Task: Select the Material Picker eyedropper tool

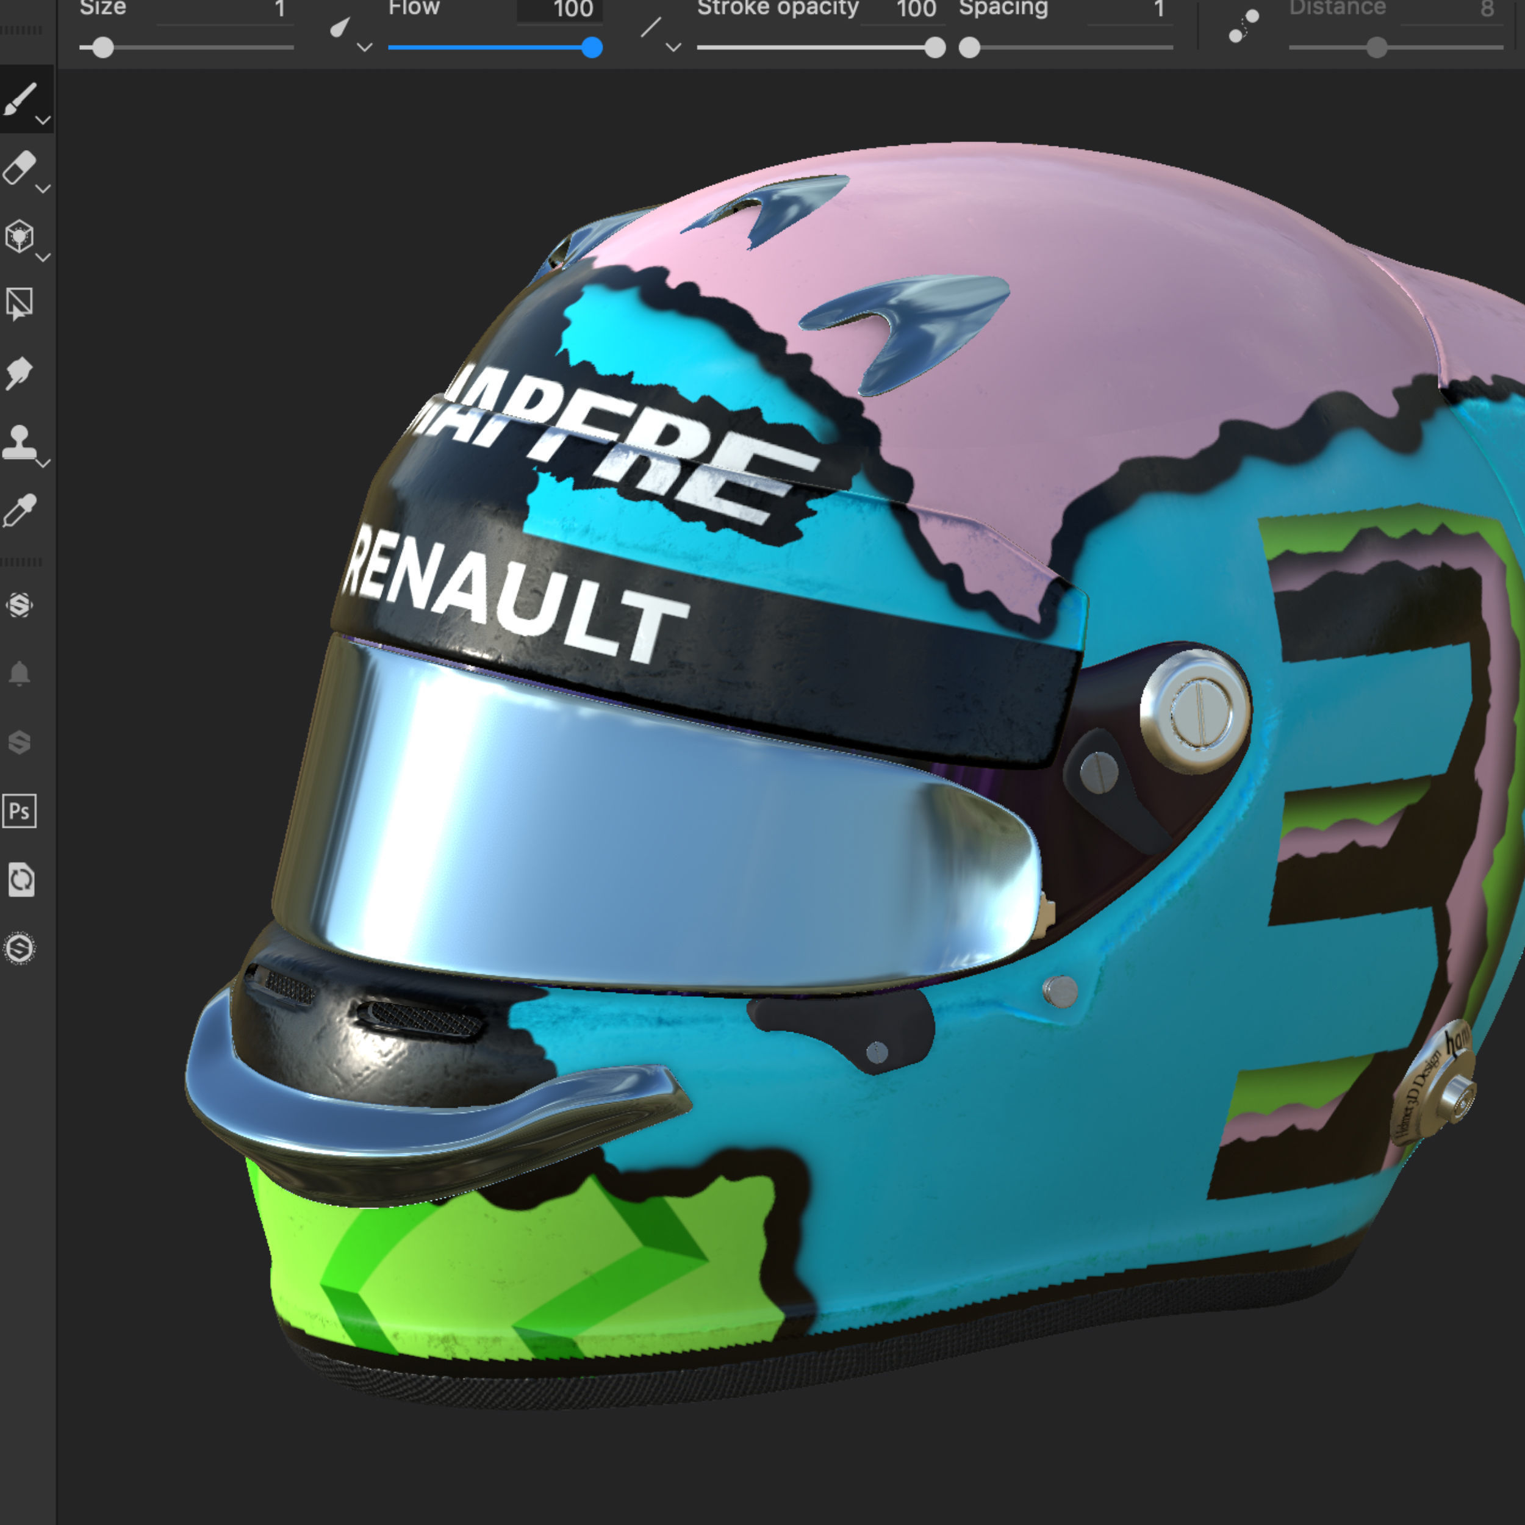Action: [x=20, y=510]
